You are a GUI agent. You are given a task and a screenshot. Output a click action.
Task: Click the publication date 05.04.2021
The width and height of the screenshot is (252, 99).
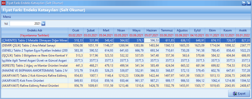[106, 35]
